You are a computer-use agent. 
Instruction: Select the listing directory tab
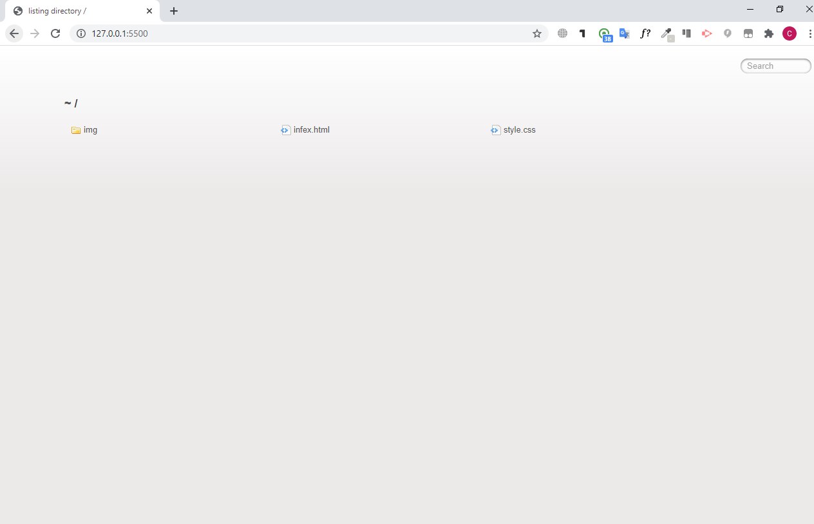coord(81,11)
